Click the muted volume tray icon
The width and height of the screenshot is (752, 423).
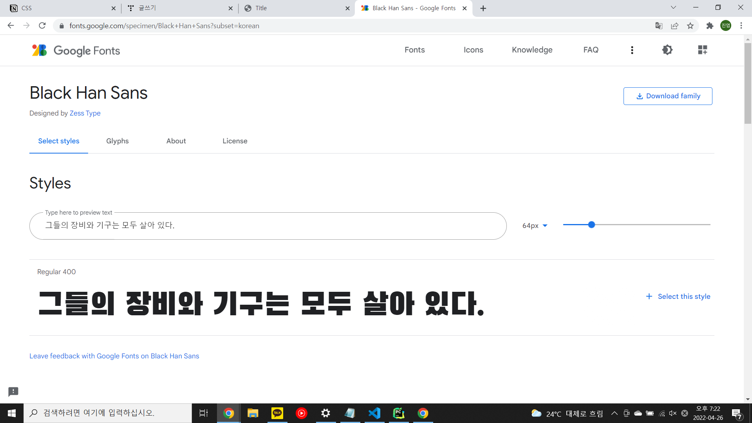(x=673, y=413)
